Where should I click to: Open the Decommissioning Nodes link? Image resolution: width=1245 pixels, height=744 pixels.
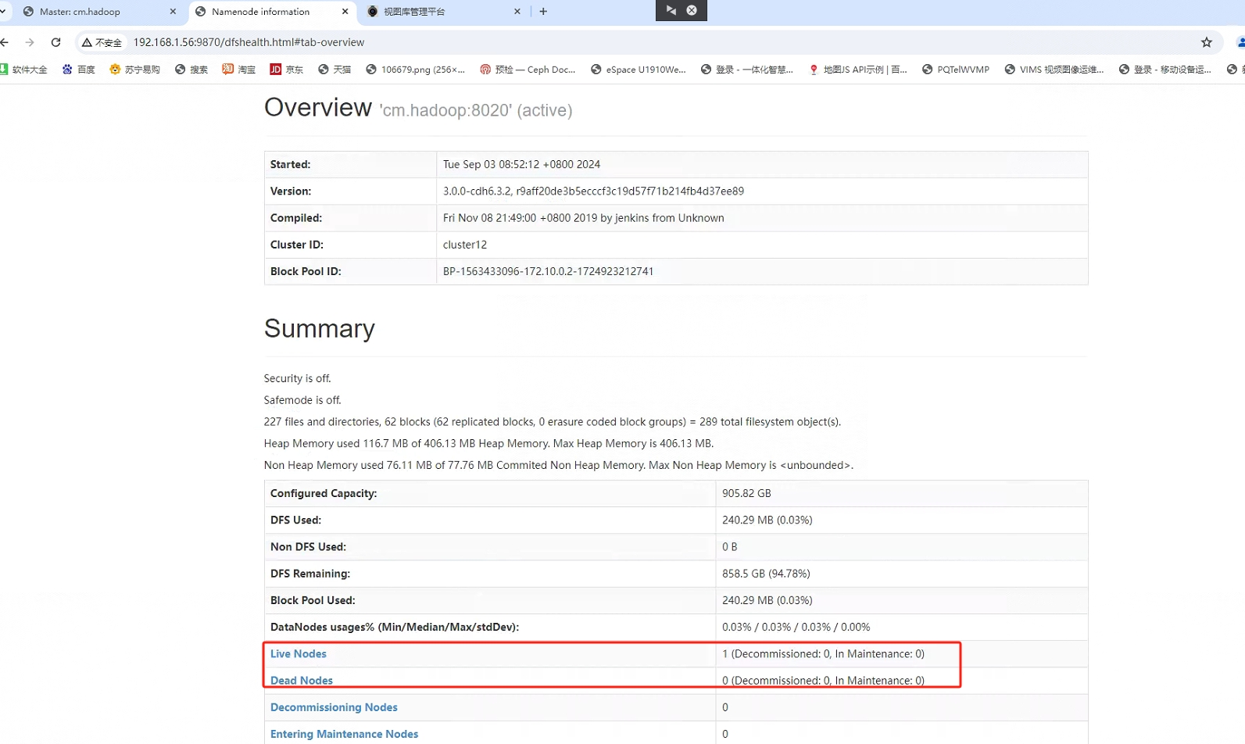coord(334,707)
